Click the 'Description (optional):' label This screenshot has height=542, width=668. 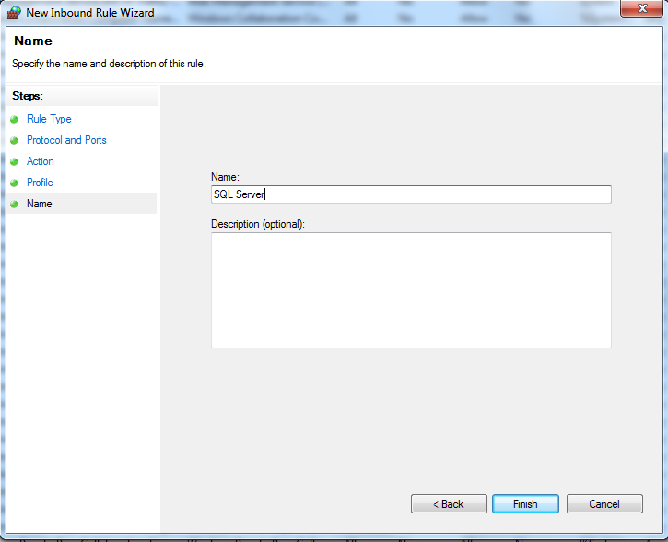[258, 224]
